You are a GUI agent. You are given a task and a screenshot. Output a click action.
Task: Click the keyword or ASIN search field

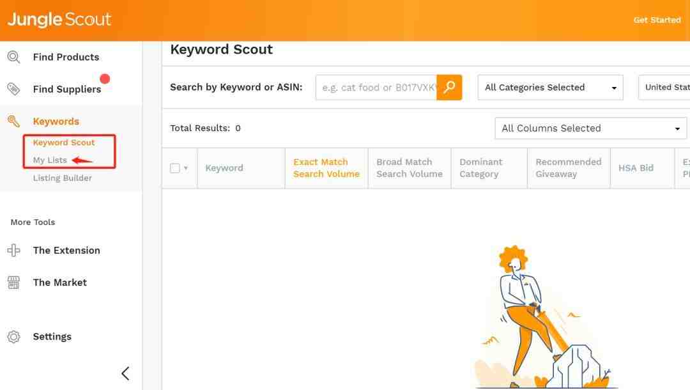376,87
